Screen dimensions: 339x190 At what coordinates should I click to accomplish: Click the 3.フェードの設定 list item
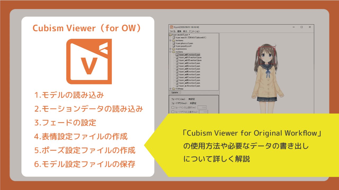click(65, 123)
